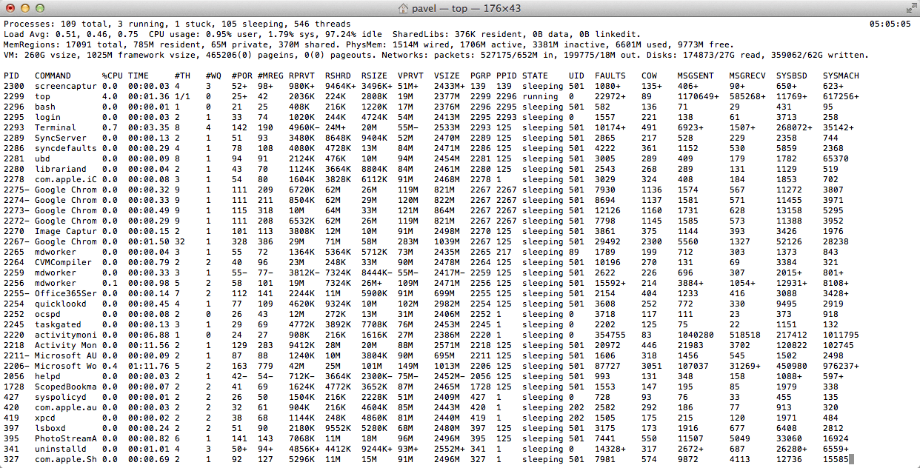Click the SYSBSD column header
920x468 pixels.
791,76
